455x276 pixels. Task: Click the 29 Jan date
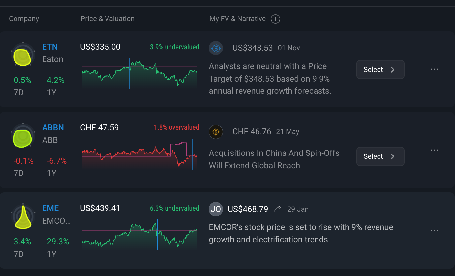[x=298, y=209]
